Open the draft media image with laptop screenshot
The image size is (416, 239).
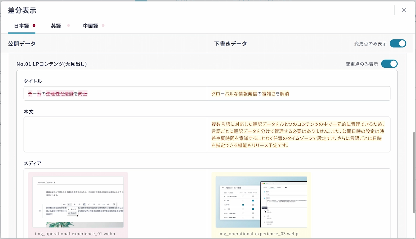pyautogui.click(x=261, y=202)
